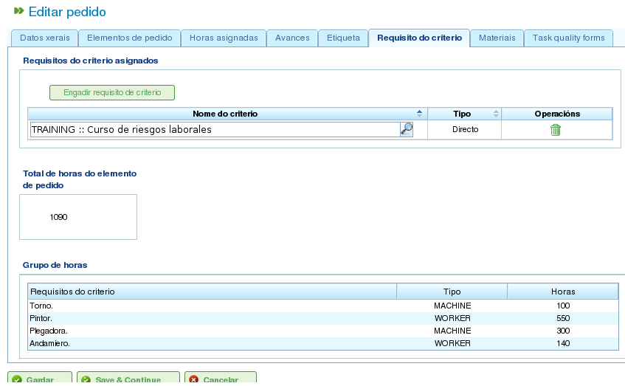
Task: Open the Materiais tab
Action: (497, 38)
